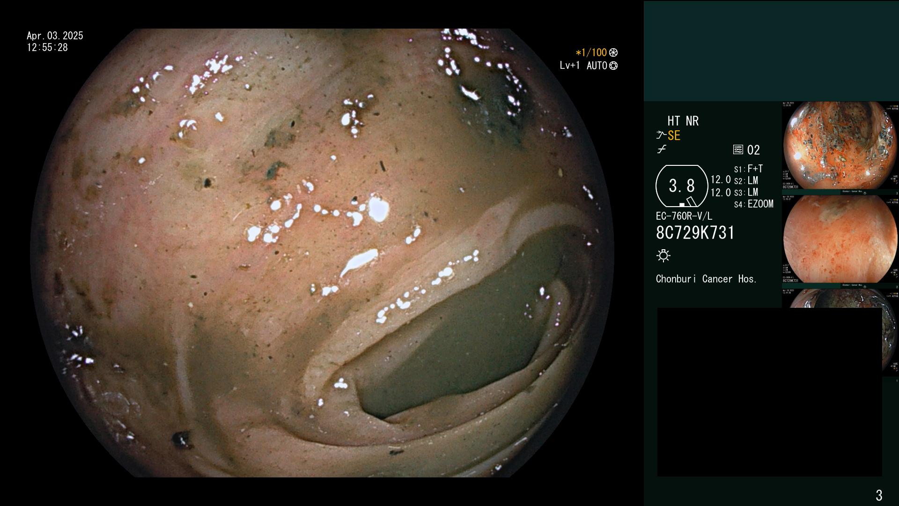Image resolution: width=899 pixels, height=506 pixels.
Task: Click the shutter speed icon beside 1/100
Action: click(613, 52)
